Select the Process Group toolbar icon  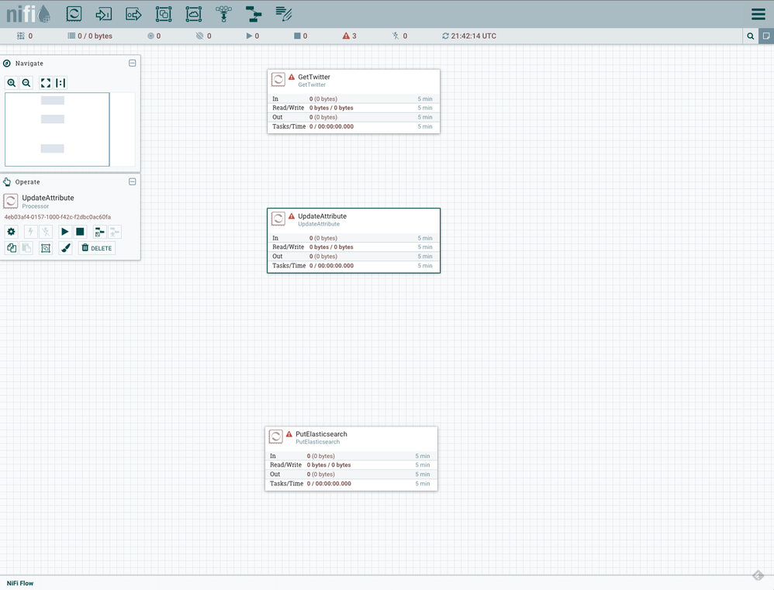pos(163,13)
